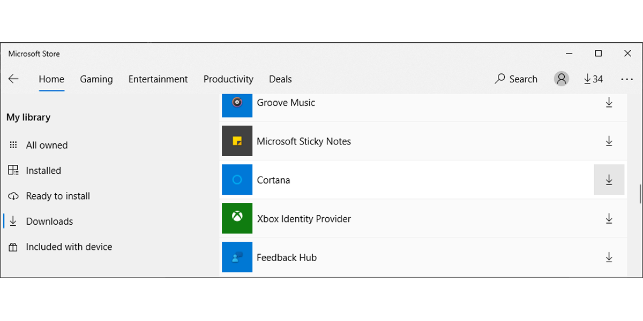The image size is (643, 321).
Task: Click the My library heading
Action: click(28, 117)
